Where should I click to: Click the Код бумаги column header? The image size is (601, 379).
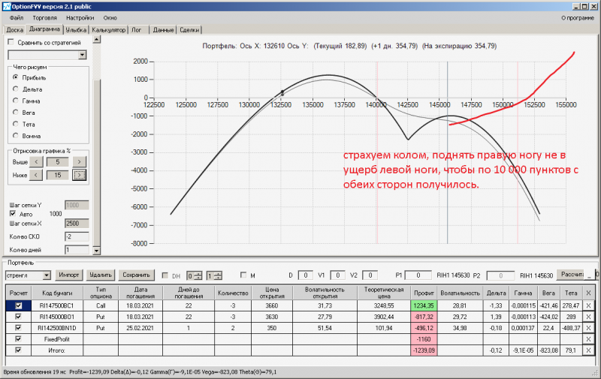pyautogui.click(x=57, y=293)
